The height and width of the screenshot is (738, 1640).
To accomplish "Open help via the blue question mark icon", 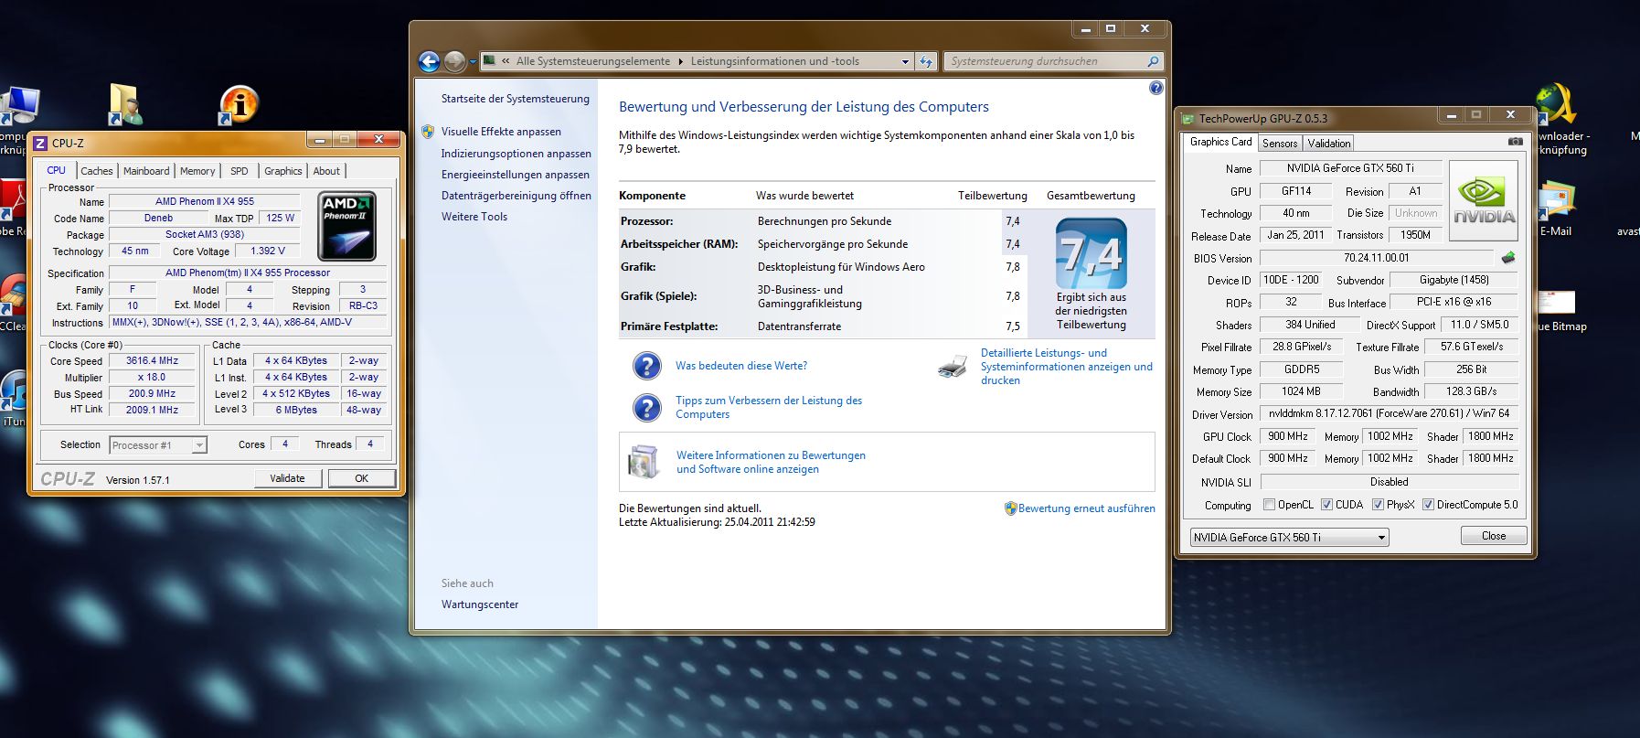I will 1155,88.
